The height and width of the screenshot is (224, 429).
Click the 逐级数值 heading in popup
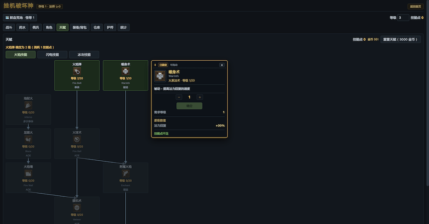tap(160, 121)
